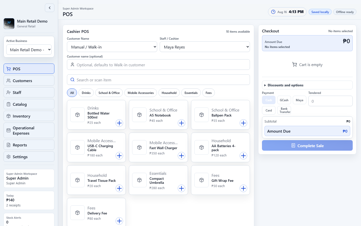Filter items by School & Office
The width and height of the screenshot is (361, 226).
coord(109,93)
